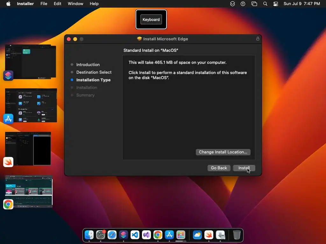This screenshot has width=326, height=244.
Task: Minimize the installer with yellow button
Action: click(x=75, y=39)
